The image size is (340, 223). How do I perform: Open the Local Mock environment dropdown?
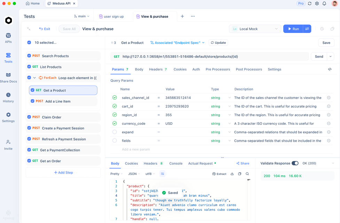255,29
